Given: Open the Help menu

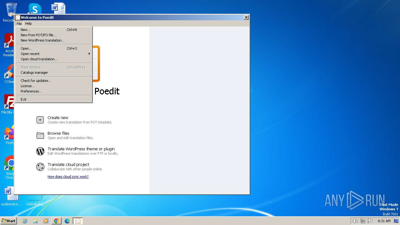Looking at the screenshot, I should (28, 23).
